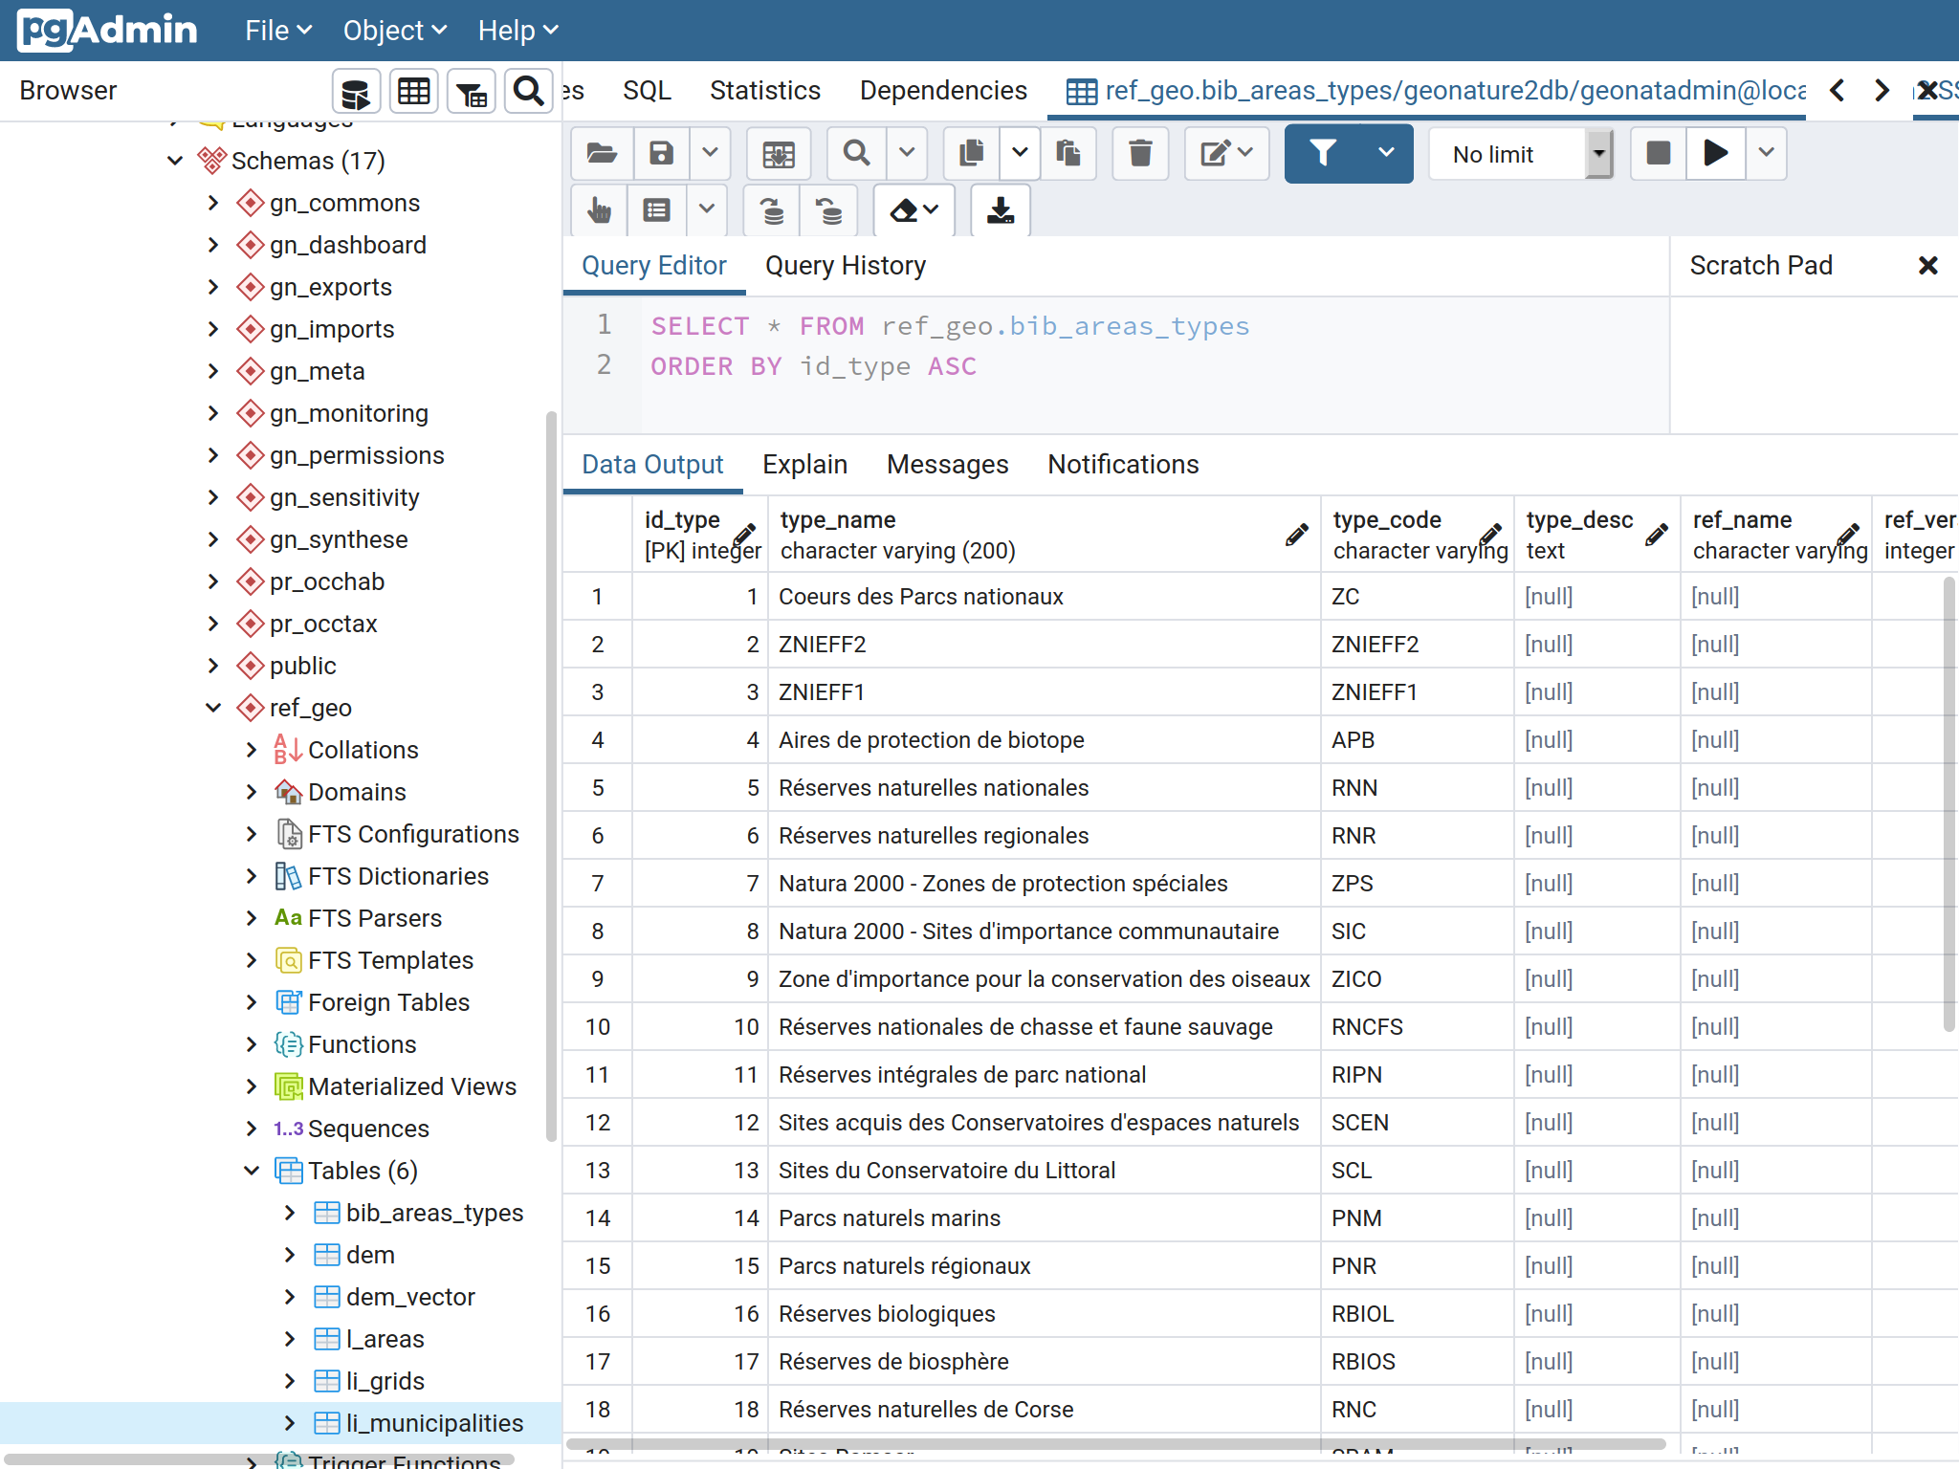Viewport: 1959px width, 1469px height.
Task: Click the 'Parcs naturels marins' cell
Action: tap(1045, 1218)
